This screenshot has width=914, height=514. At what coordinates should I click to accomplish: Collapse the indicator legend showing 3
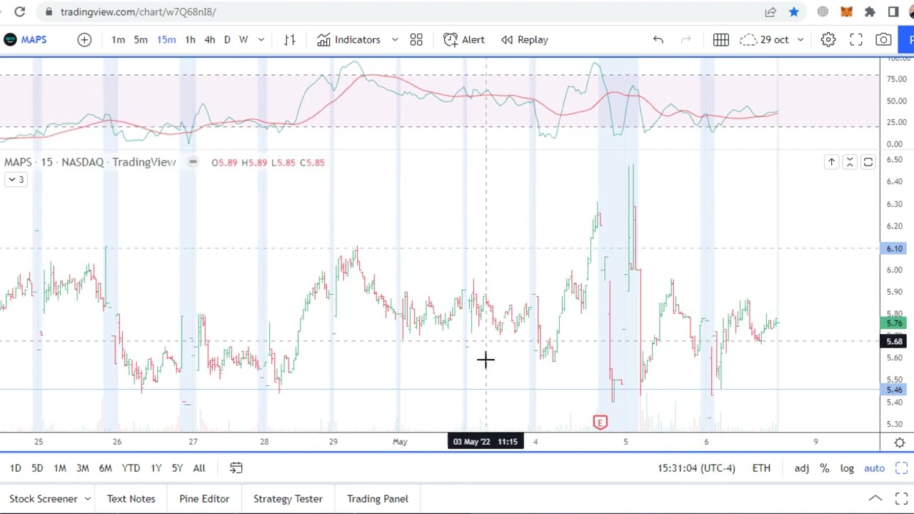point(16,180)
